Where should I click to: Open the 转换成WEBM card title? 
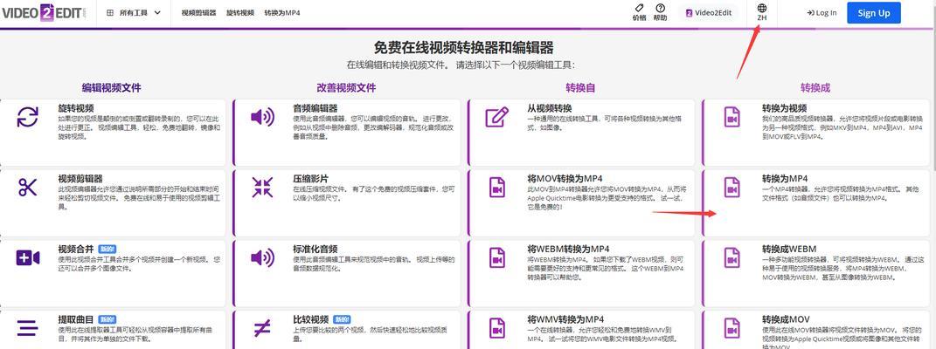tap(788, 249)
